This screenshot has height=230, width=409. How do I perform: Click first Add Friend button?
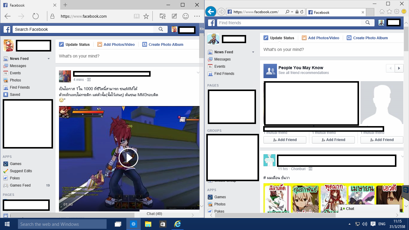coord(285,140)
